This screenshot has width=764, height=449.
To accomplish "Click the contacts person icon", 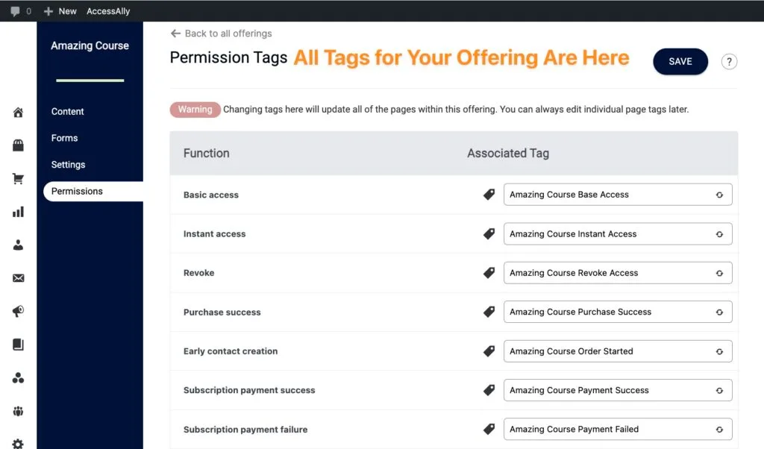I will click(18, 245).
